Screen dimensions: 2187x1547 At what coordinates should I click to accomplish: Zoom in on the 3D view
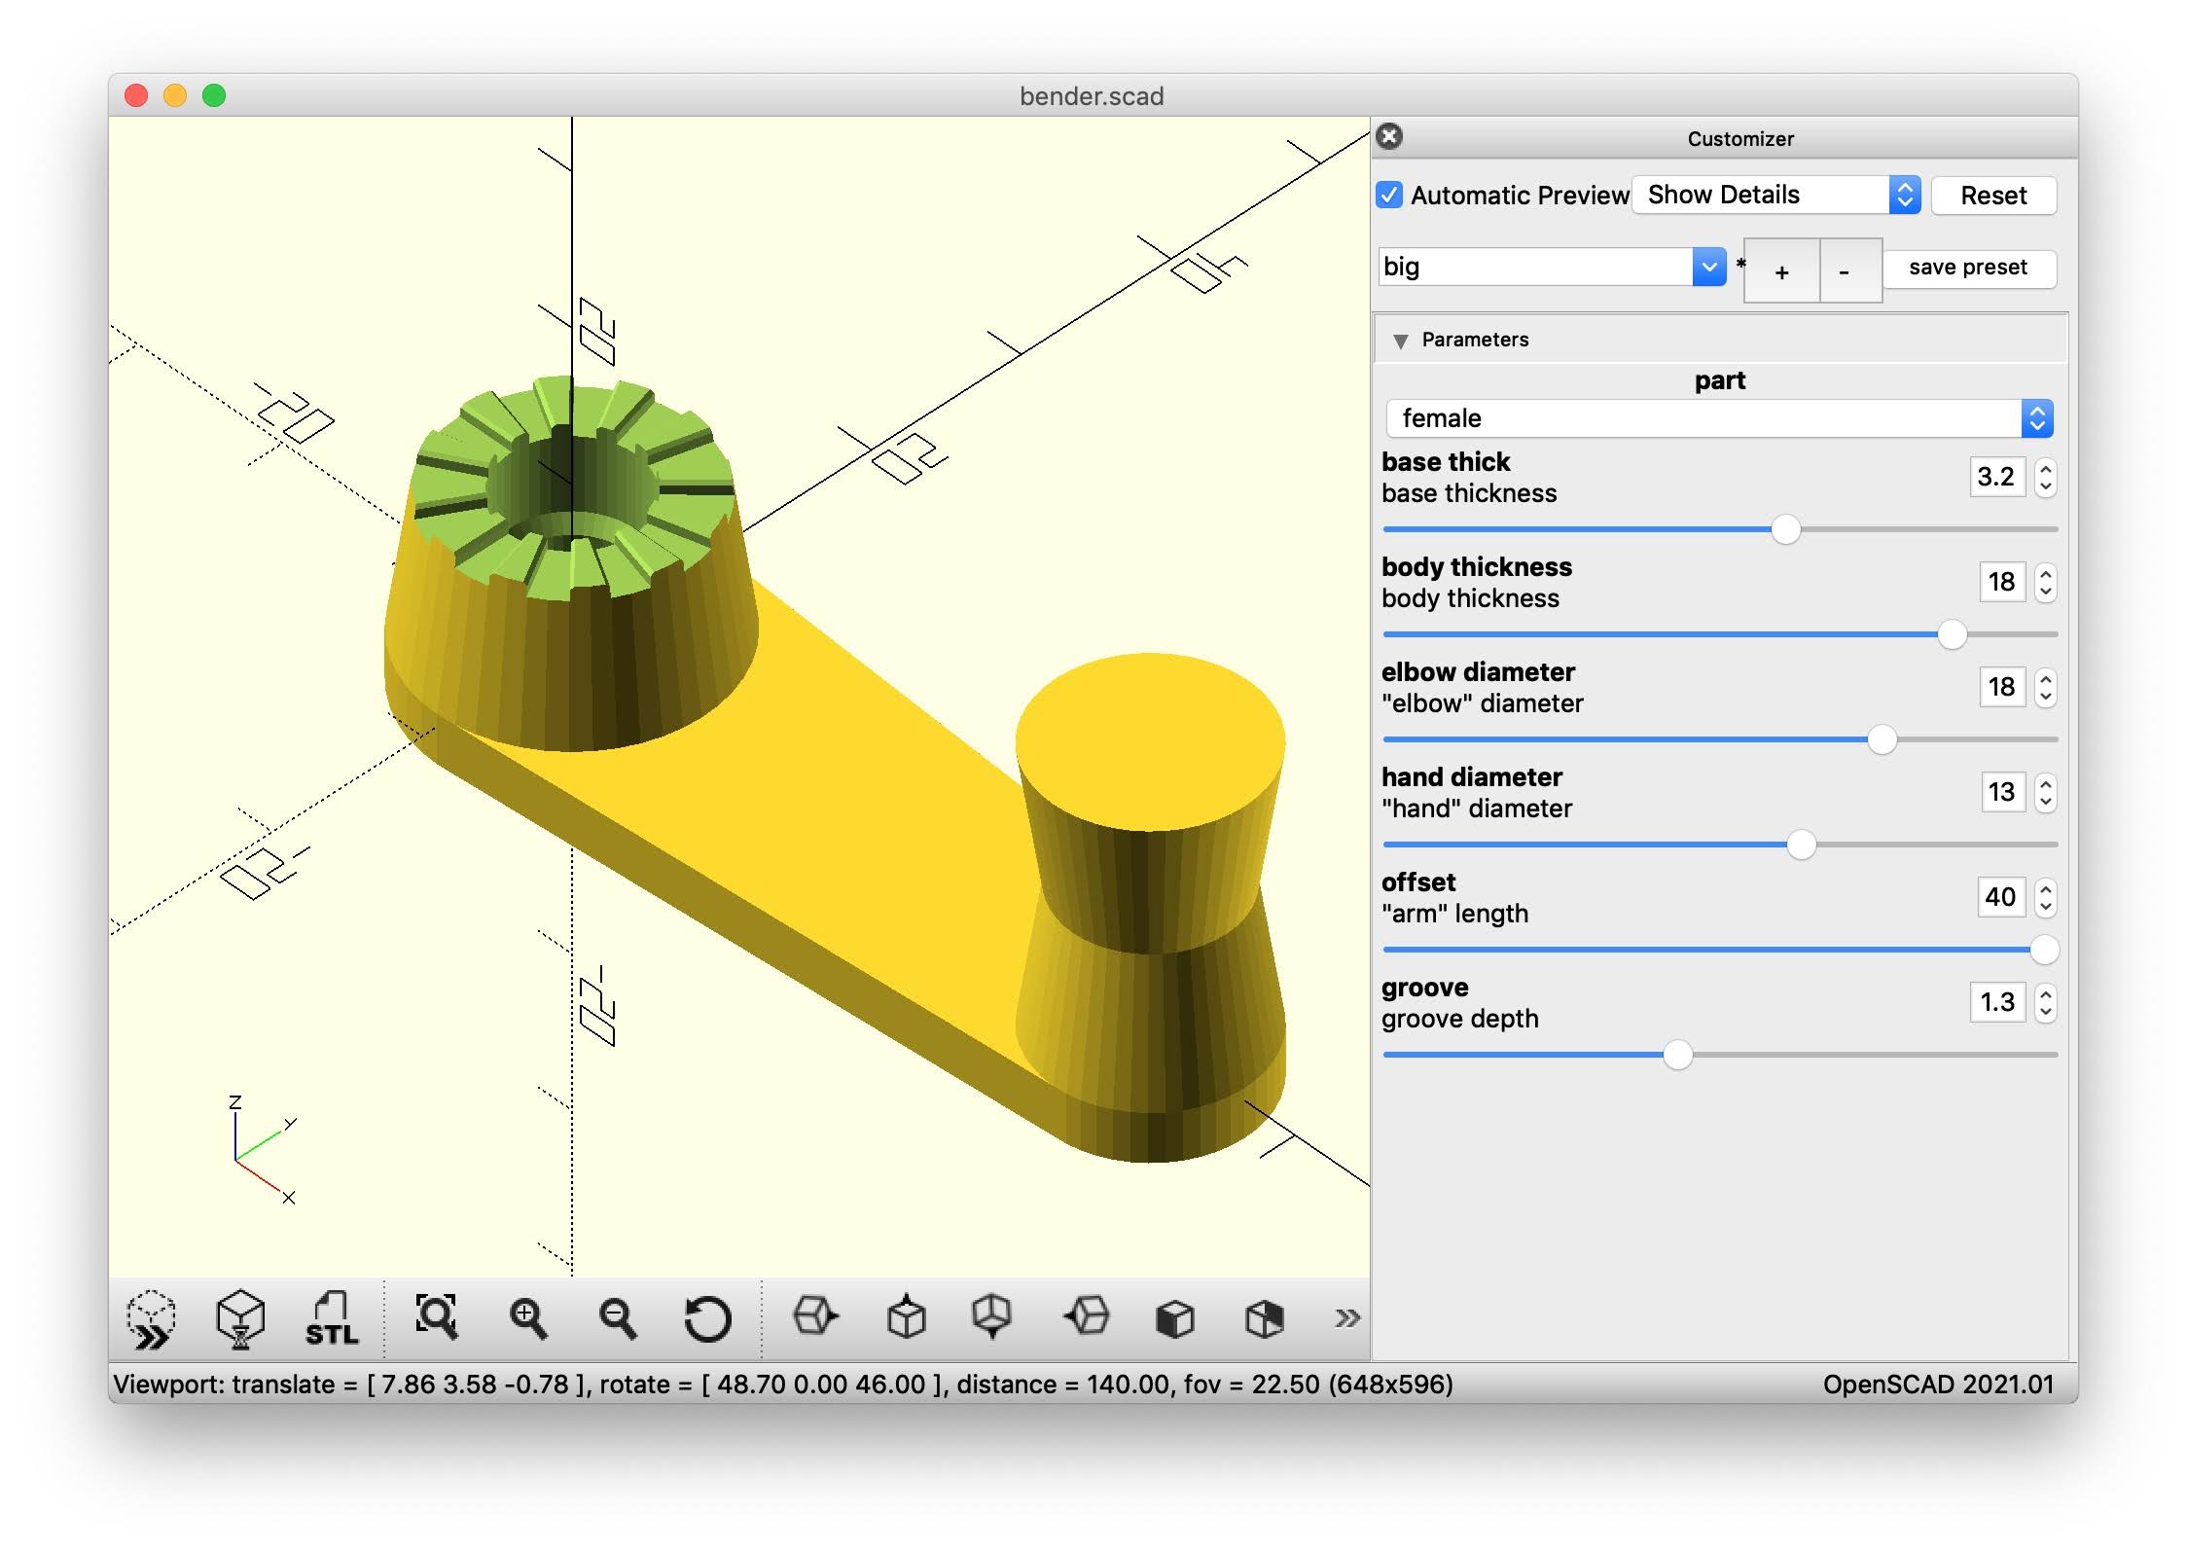click(x=527, y=1319)
